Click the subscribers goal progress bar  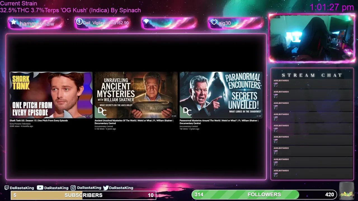83,195
